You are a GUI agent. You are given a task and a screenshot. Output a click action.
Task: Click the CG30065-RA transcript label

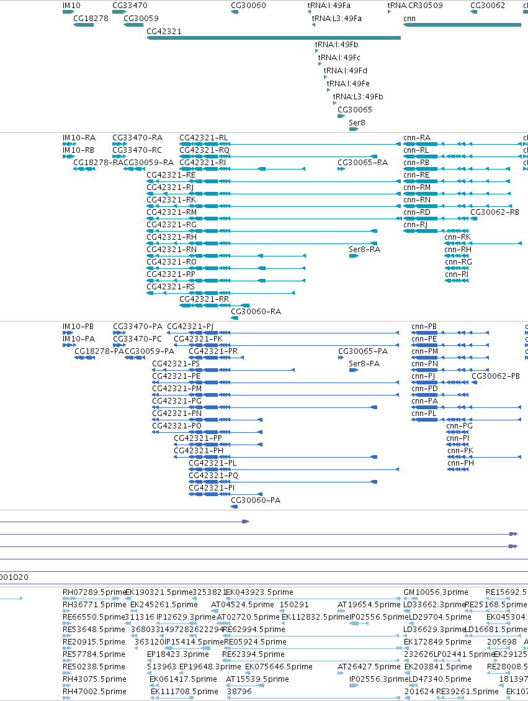[363, 162]
